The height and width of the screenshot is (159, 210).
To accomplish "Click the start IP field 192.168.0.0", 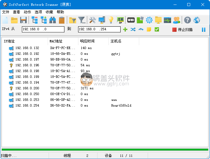I will [43, 29].
